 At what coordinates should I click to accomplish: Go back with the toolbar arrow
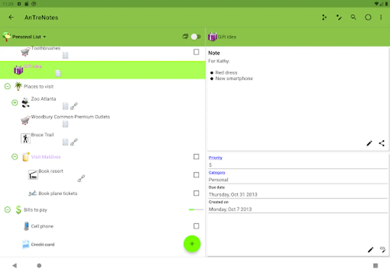(x=11, y=17)
